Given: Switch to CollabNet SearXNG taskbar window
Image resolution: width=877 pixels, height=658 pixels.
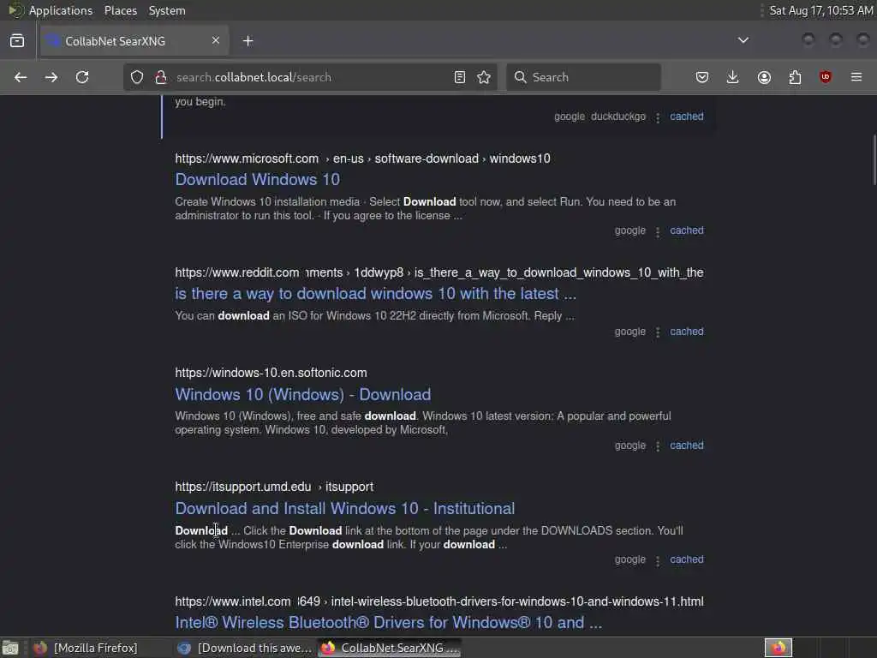Looking at the screenshot, I should tap(390, 648).
